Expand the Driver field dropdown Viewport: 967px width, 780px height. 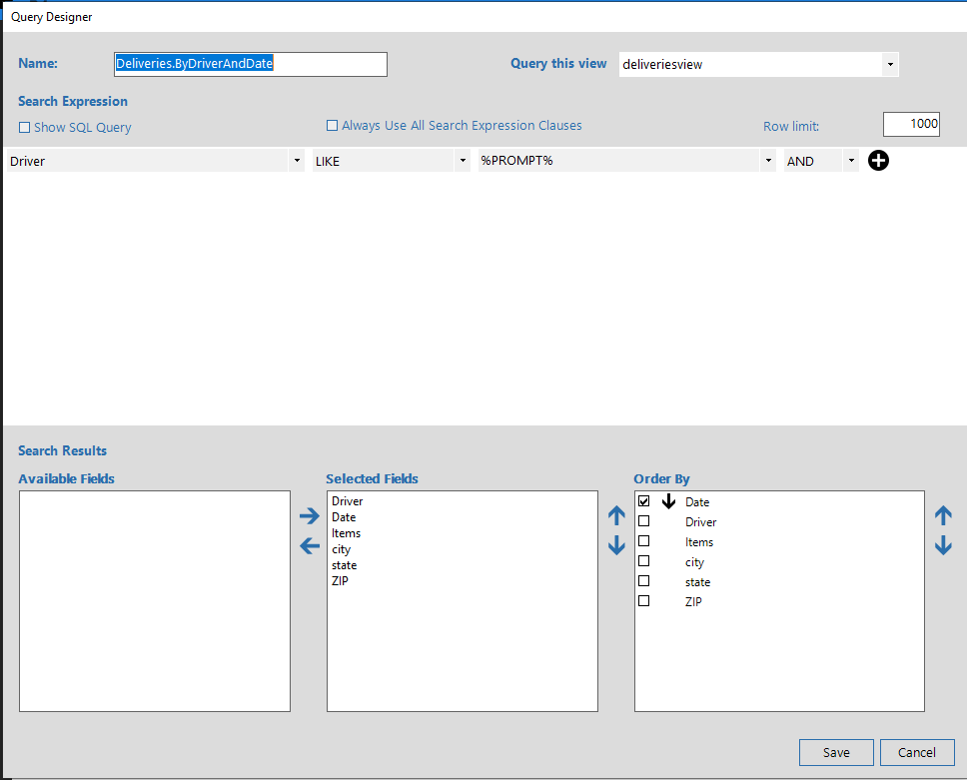click(297, 161)
